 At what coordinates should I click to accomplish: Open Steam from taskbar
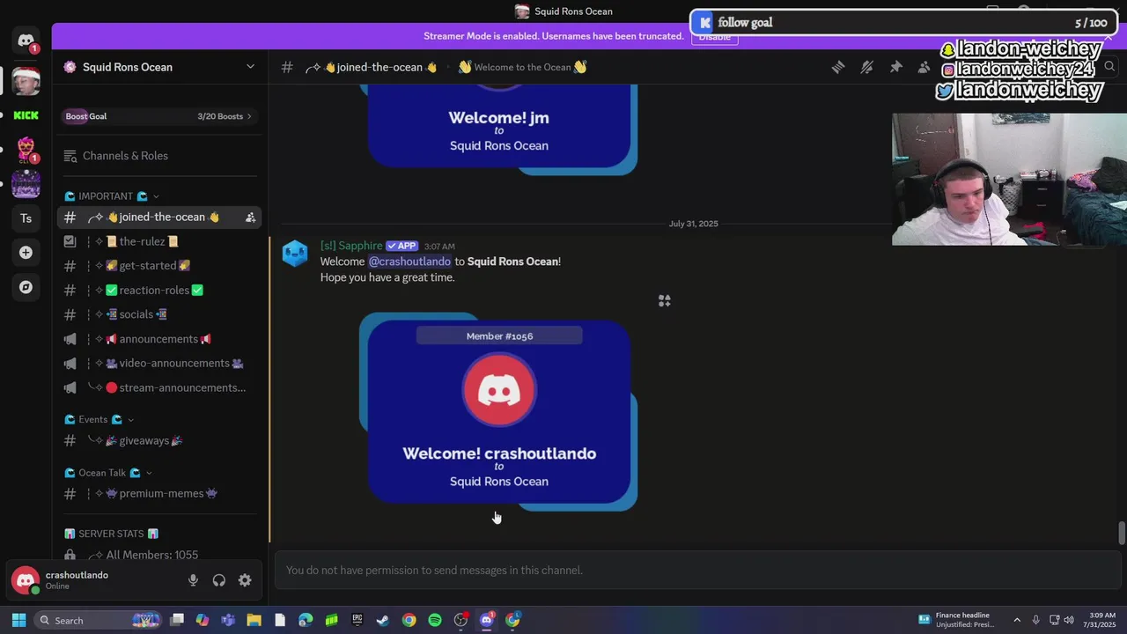tap(383, 620)
